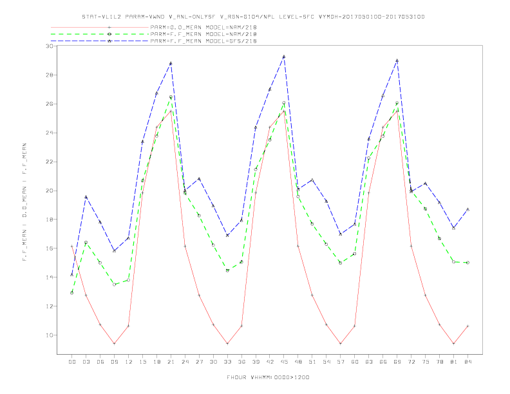Click x-axis tick label 45

(284, 362)
